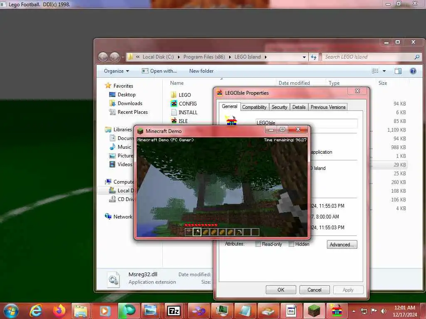Screen dimensions: 426x319
Task: Switch to Minecraft grass block taskbar icon
Action: coord(314,311)
